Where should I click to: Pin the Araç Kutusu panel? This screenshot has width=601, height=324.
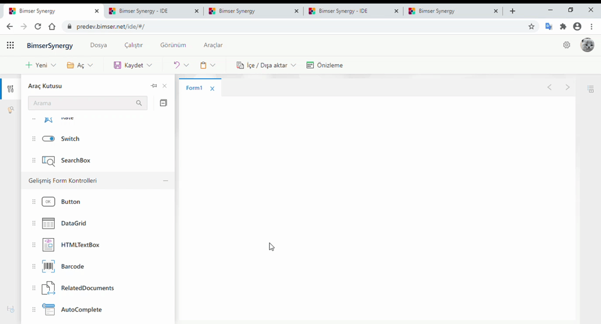point(154,86)
